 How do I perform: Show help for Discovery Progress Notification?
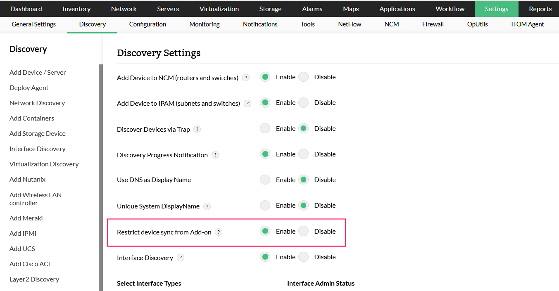pos(215,155)
